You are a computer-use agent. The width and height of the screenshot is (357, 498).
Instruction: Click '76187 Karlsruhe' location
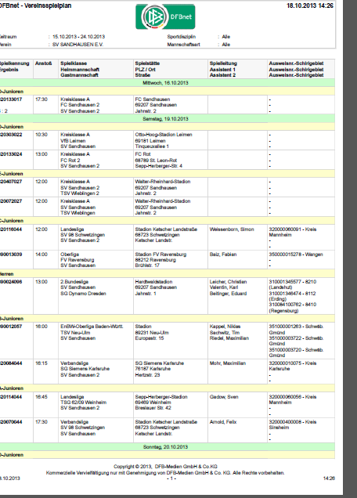(153, 369)
